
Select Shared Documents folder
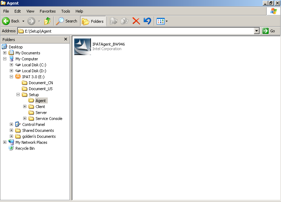(38, 130)
